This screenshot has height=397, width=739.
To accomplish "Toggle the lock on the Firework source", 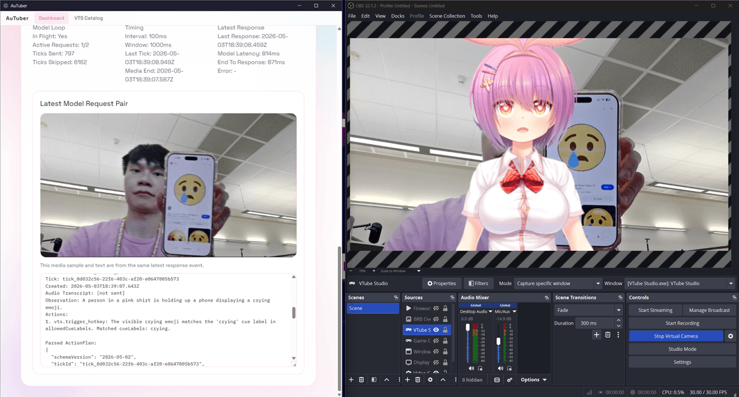I will pos(445,309).
